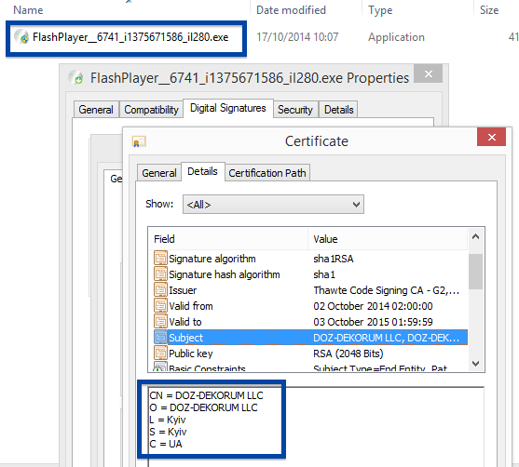Click the C = UA line
This screenshot has width=519, height=467.
point(166,444)
